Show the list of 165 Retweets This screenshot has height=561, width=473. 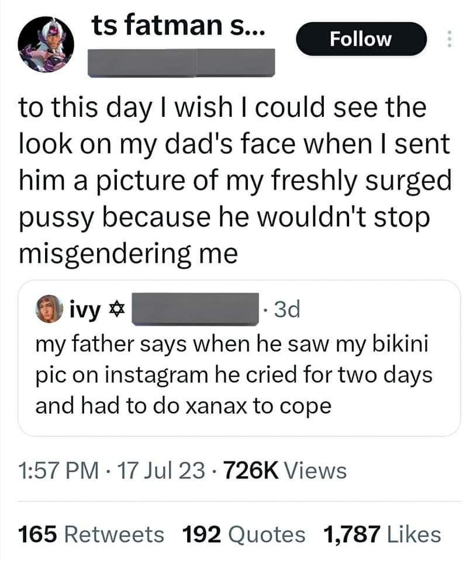coord(91,535)
